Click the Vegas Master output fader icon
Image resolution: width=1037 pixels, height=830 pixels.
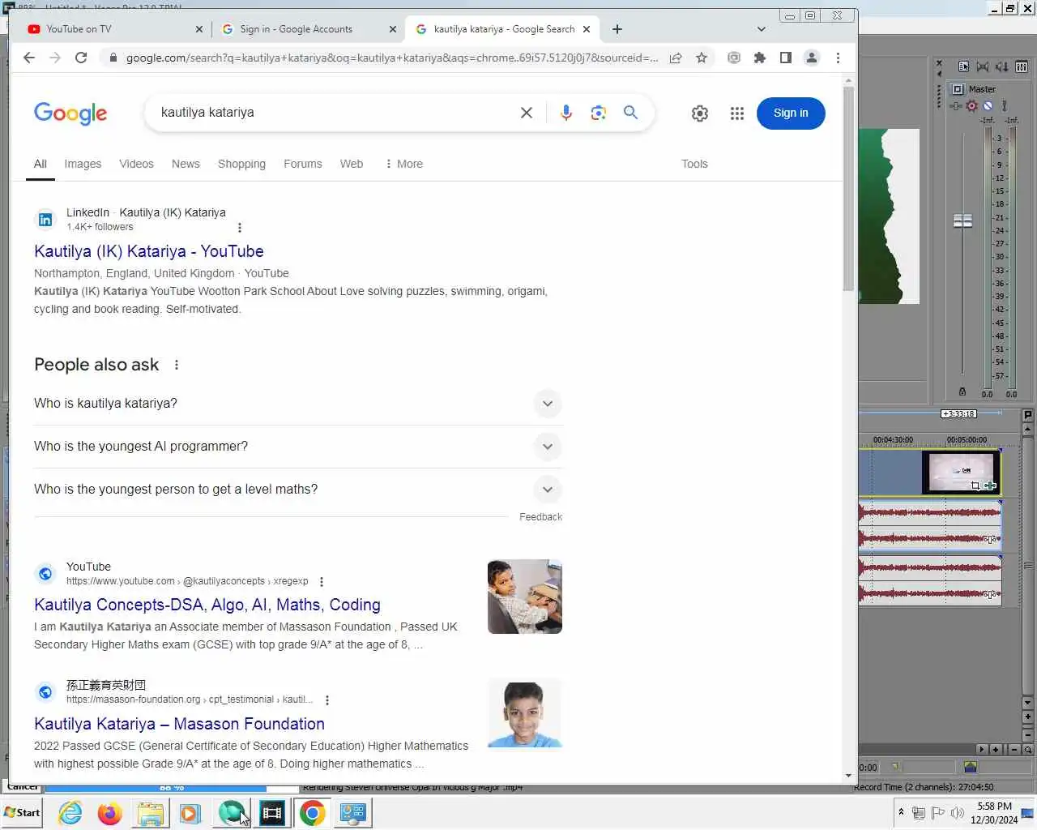click(958, 89)
